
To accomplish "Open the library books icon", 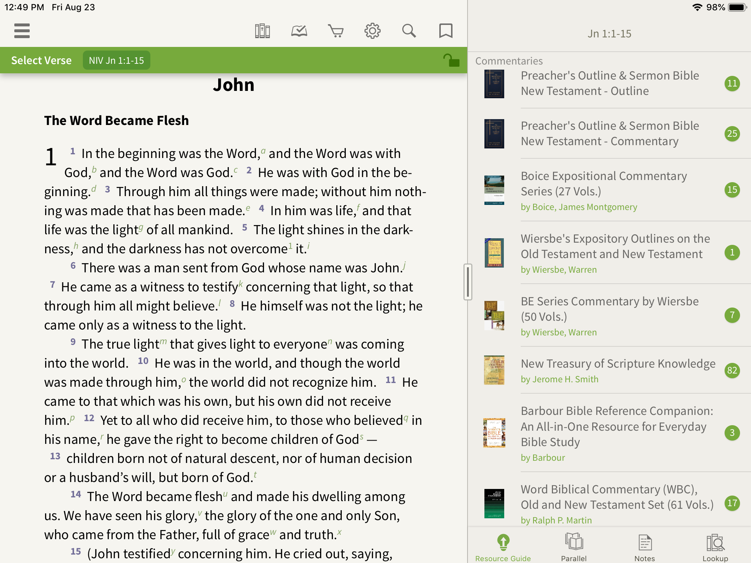I will (x=263, y=31).
